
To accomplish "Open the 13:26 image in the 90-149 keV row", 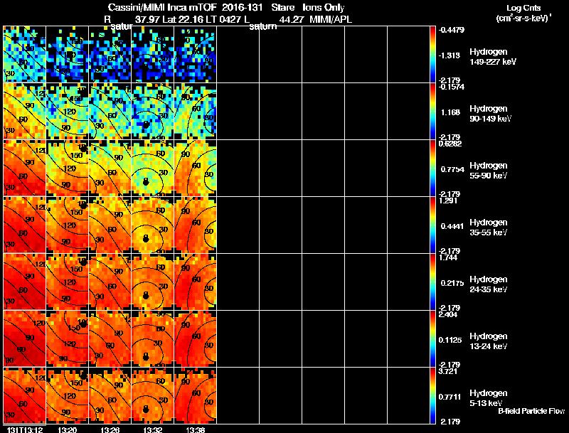I will coord(110,111).
